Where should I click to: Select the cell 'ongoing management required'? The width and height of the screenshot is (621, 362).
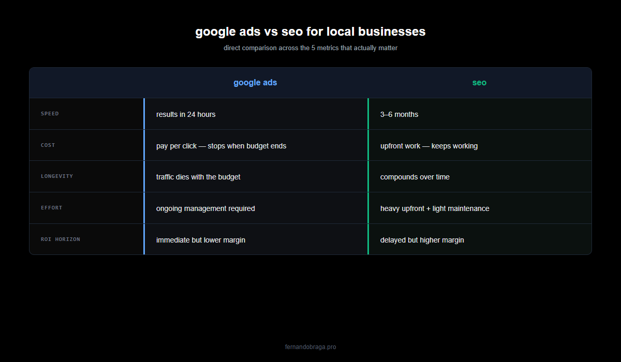tap(256, 208)
